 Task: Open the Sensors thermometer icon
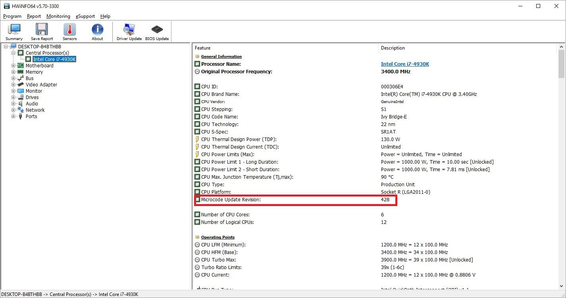pyautogui.click(x=69, y=32)
